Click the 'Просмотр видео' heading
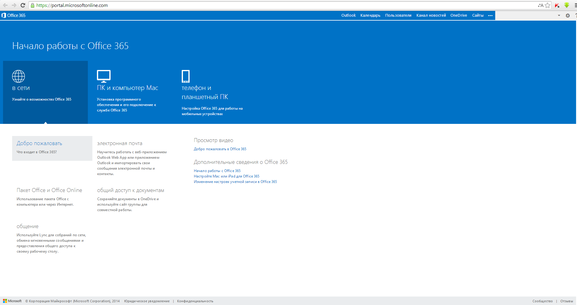Image resolution: width=577 pixels, height=305 pixels. [214, 140]
